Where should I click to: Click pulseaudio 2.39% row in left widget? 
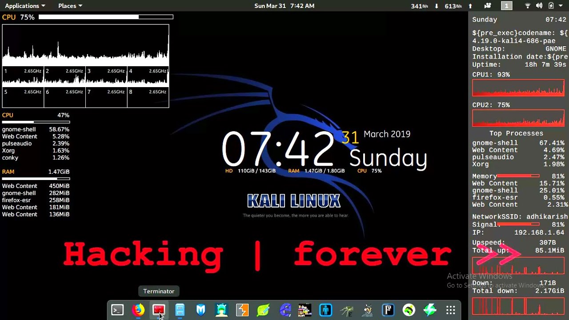pos(36,144)
